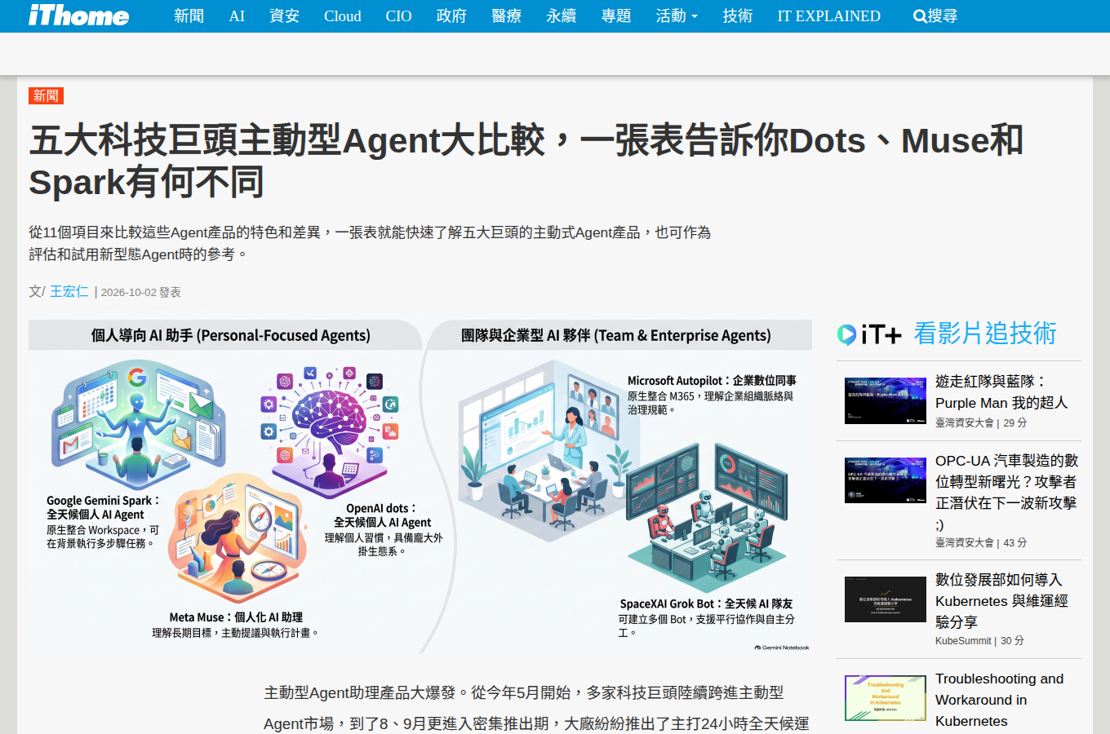The image size is (1110, 734).
Task: Open the IT EXPLAINED navigation link
Action: click(x=828, y=15)
